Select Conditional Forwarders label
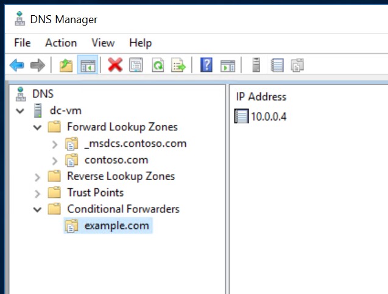This screenshot has height=294, width=388. click(123, 209)
